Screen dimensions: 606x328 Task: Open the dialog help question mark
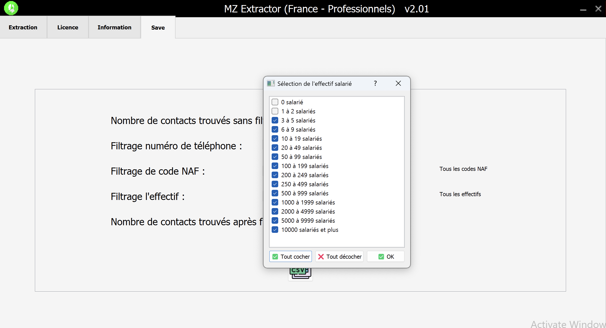click(375, 83)
